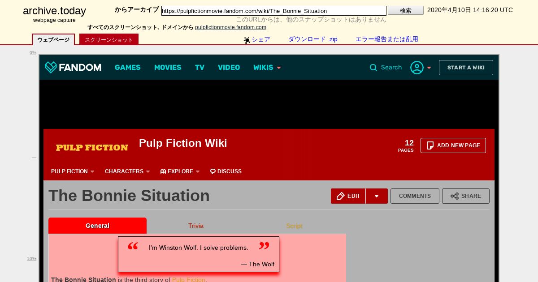Click the エラー報告または乱用 link
Image resolution: width=538 pixels, height=282 pixels.
tap(387, 39)
